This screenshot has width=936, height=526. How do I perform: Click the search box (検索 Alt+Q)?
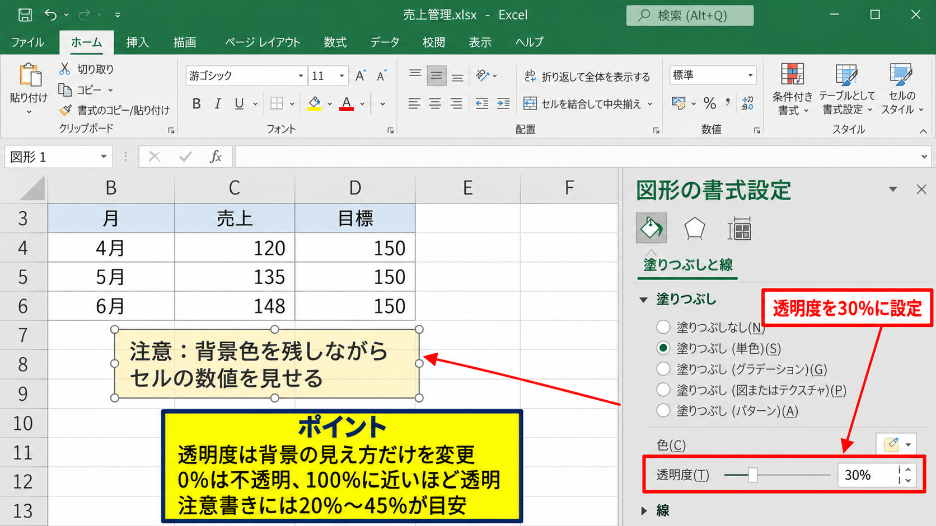click(690, 15)
